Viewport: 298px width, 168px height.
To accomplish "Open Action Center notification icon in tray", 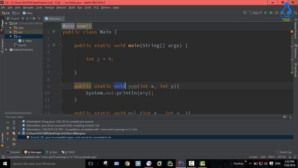I will pos(271,164).
